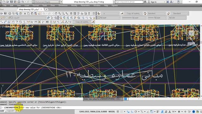Open the 1:1 annotation scale dropdown
The height and width of the screenshot is (114, 202).
pos(174,111)
